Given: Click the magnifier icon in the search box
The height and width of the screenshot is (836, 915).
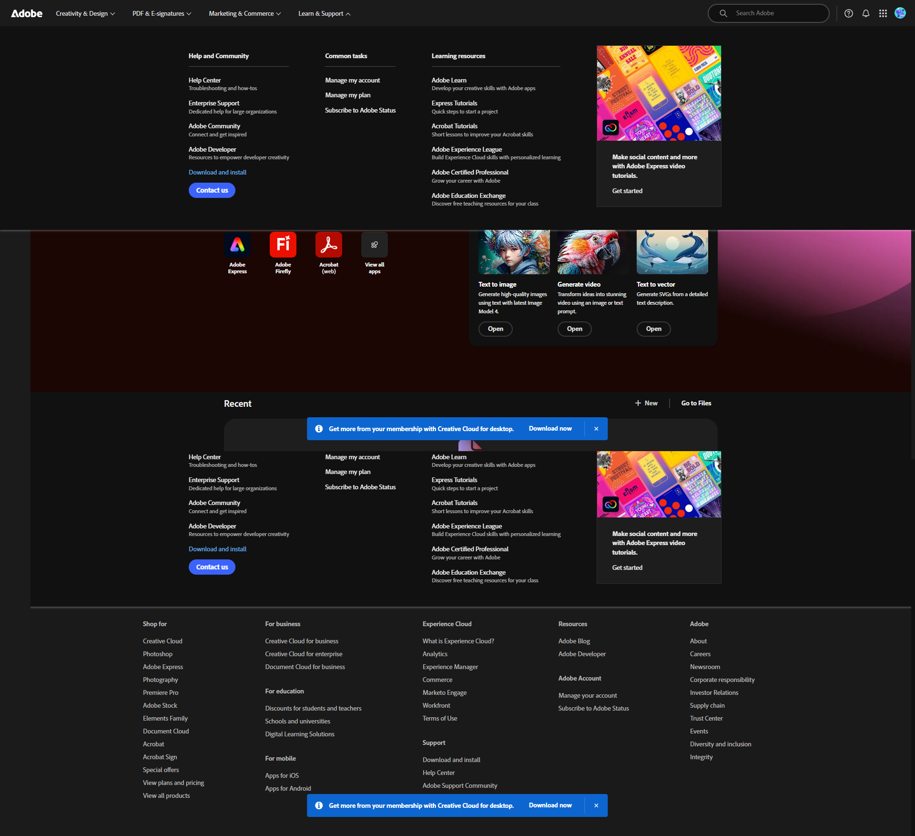Looking at the screenshot, I should point(723,13).
